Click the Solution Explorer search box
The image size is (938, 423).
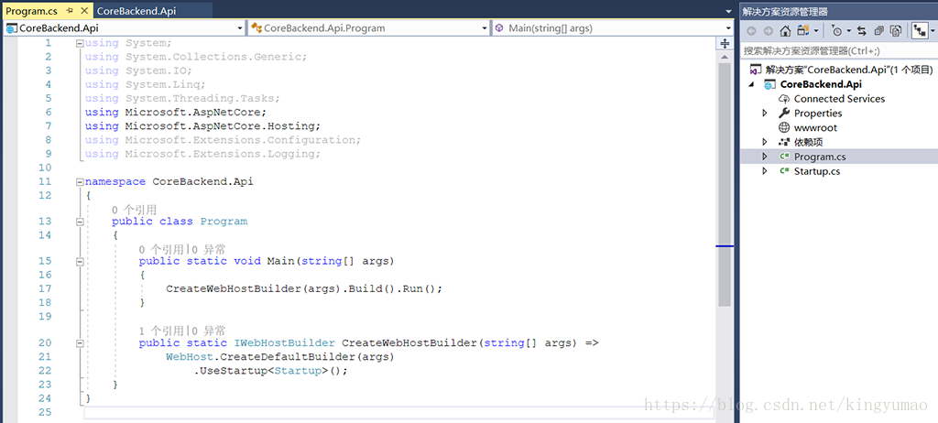point(839,51)
